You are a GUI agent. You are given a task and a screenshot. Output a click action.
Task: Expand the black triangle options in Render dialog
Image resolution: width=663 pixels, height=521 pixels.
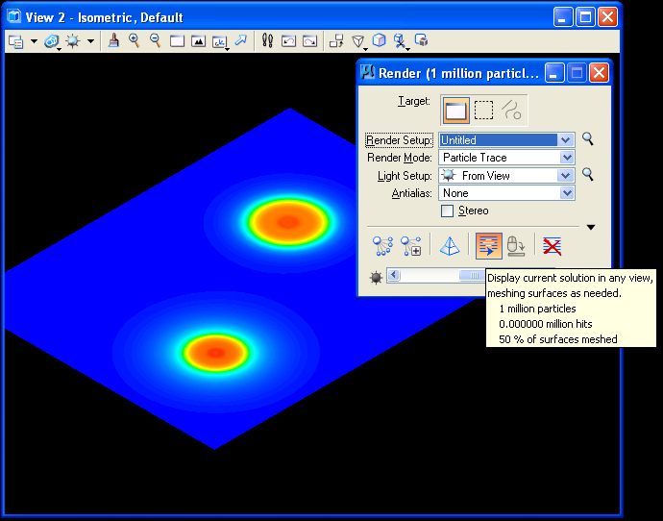pyautogui.click(x=591, y=228)
